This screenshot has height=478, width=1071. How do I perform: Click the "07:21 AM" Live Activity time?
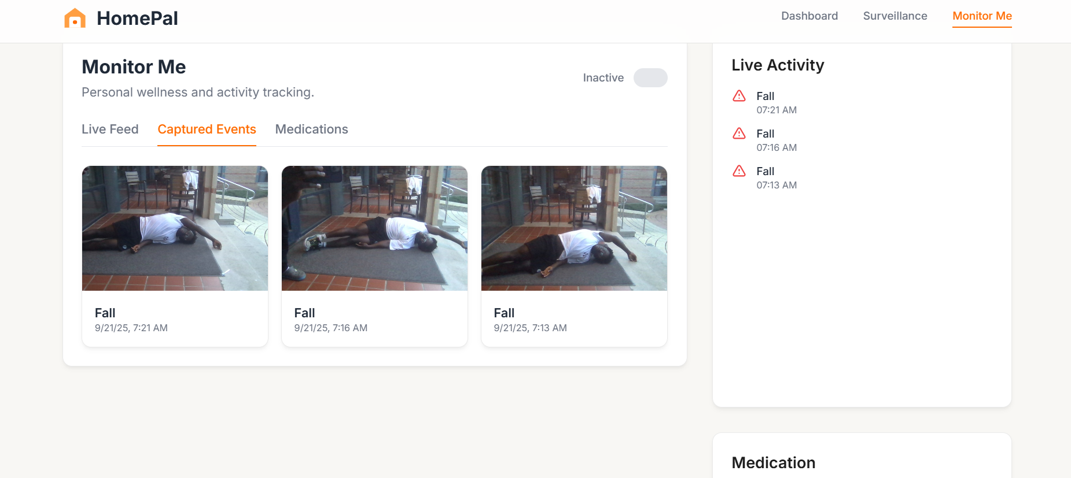point(776,110)
